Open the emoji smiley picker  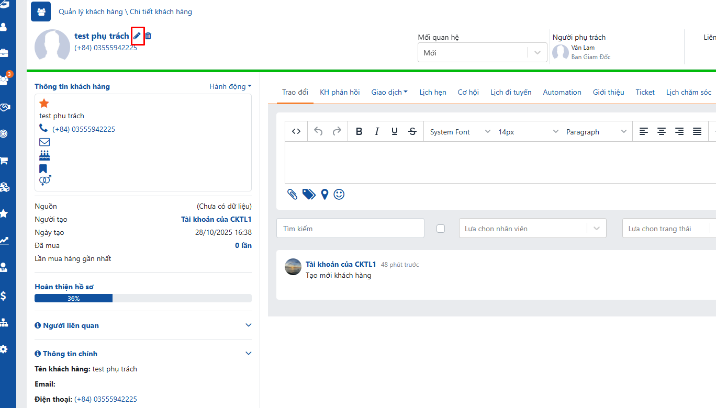(x=339, y=195)
